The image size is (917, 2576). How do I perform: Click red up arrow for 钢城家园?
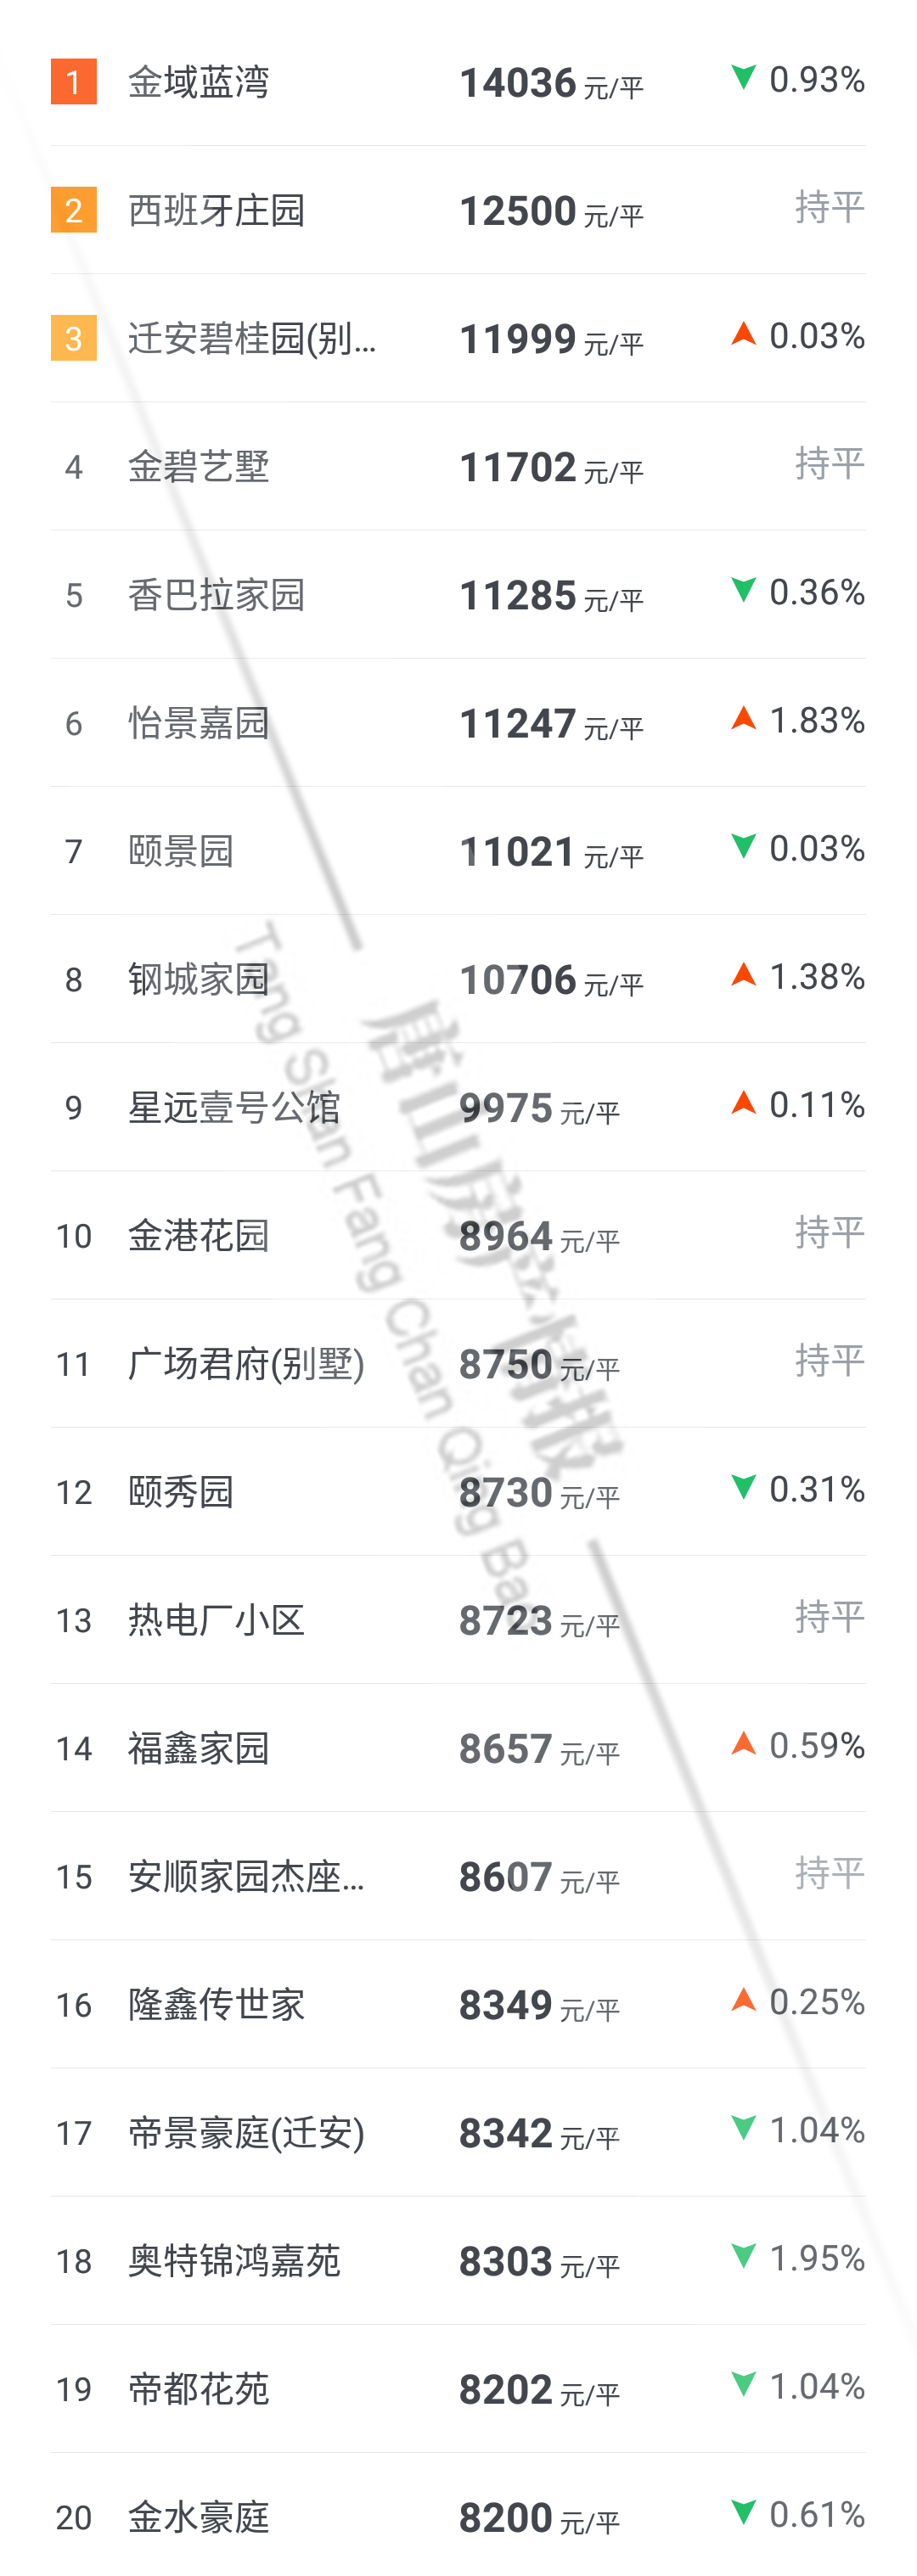coord(743,975)
